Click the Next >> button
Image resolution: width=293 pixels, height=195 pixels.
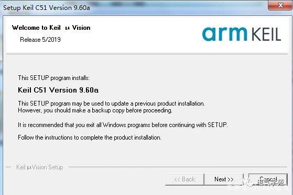pyautogui.click(x=224, y=179)
